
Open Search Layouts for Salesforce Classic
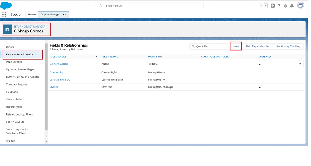(17, 131)
